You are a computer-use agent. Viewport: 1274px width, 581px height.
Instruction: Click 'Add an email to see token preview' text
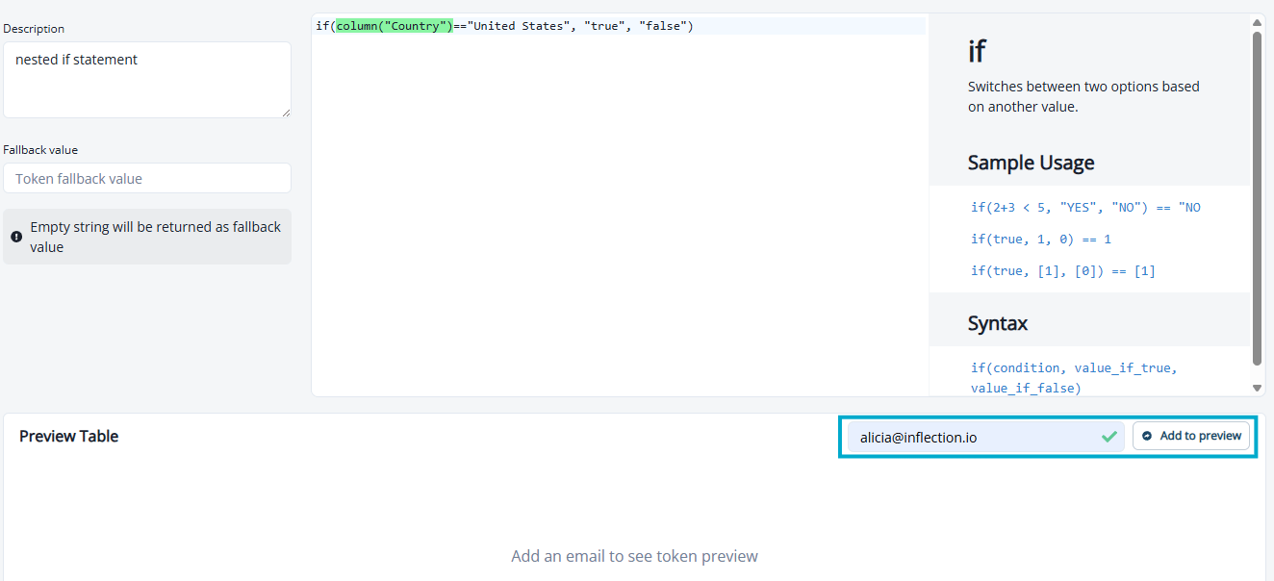(634, 556)
